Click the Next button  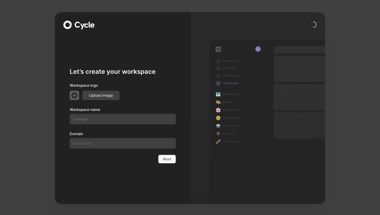pos(167,159)
